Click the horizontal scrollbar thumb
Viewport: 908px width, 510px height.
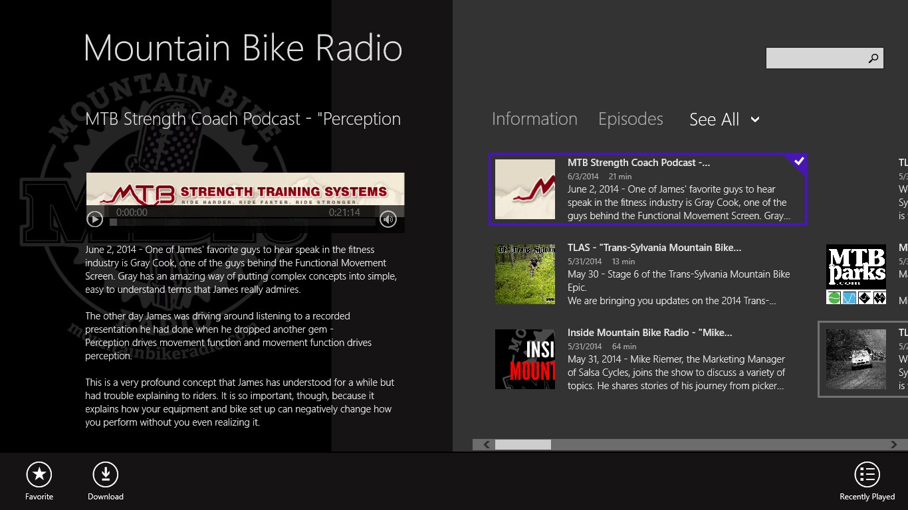522,444
